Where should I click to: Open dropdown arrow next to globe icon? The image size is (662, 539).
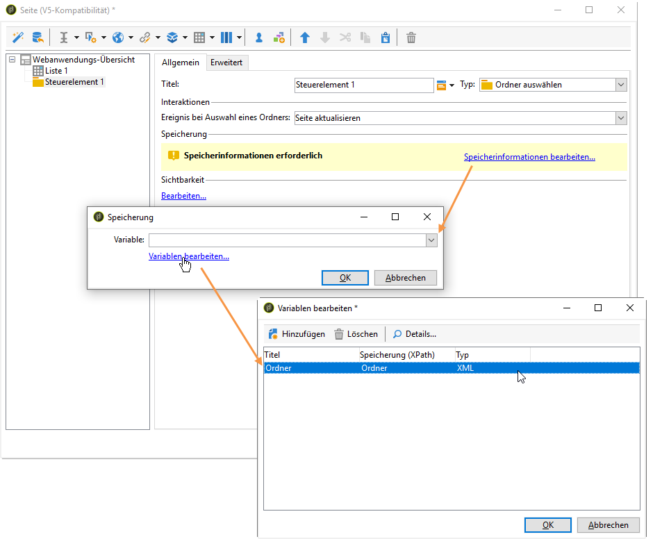(x=131, y=38)
